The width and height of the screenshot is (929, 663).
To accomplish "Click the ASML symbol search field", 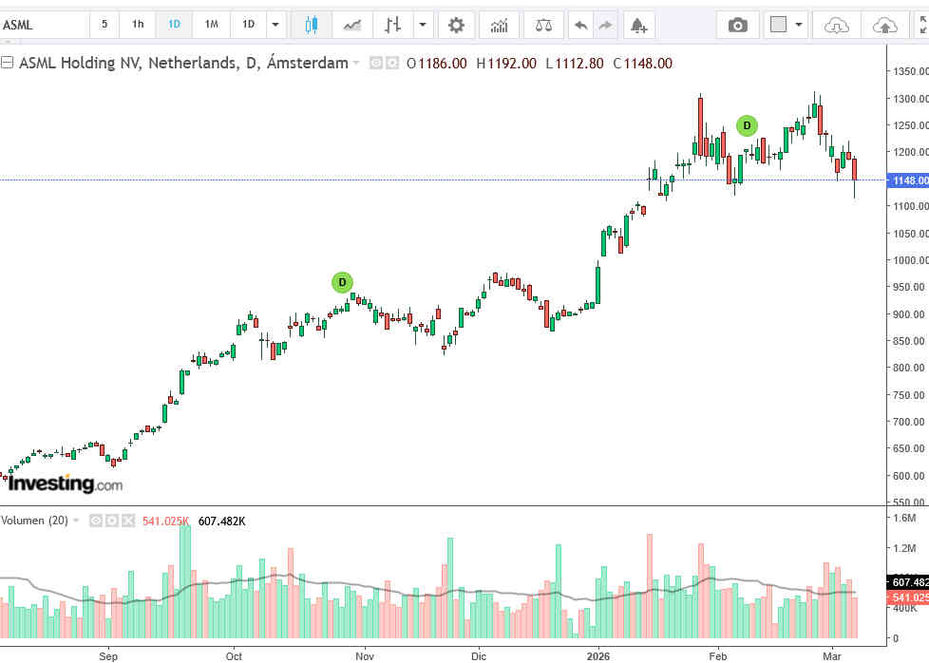I will (x=43, y=25).
